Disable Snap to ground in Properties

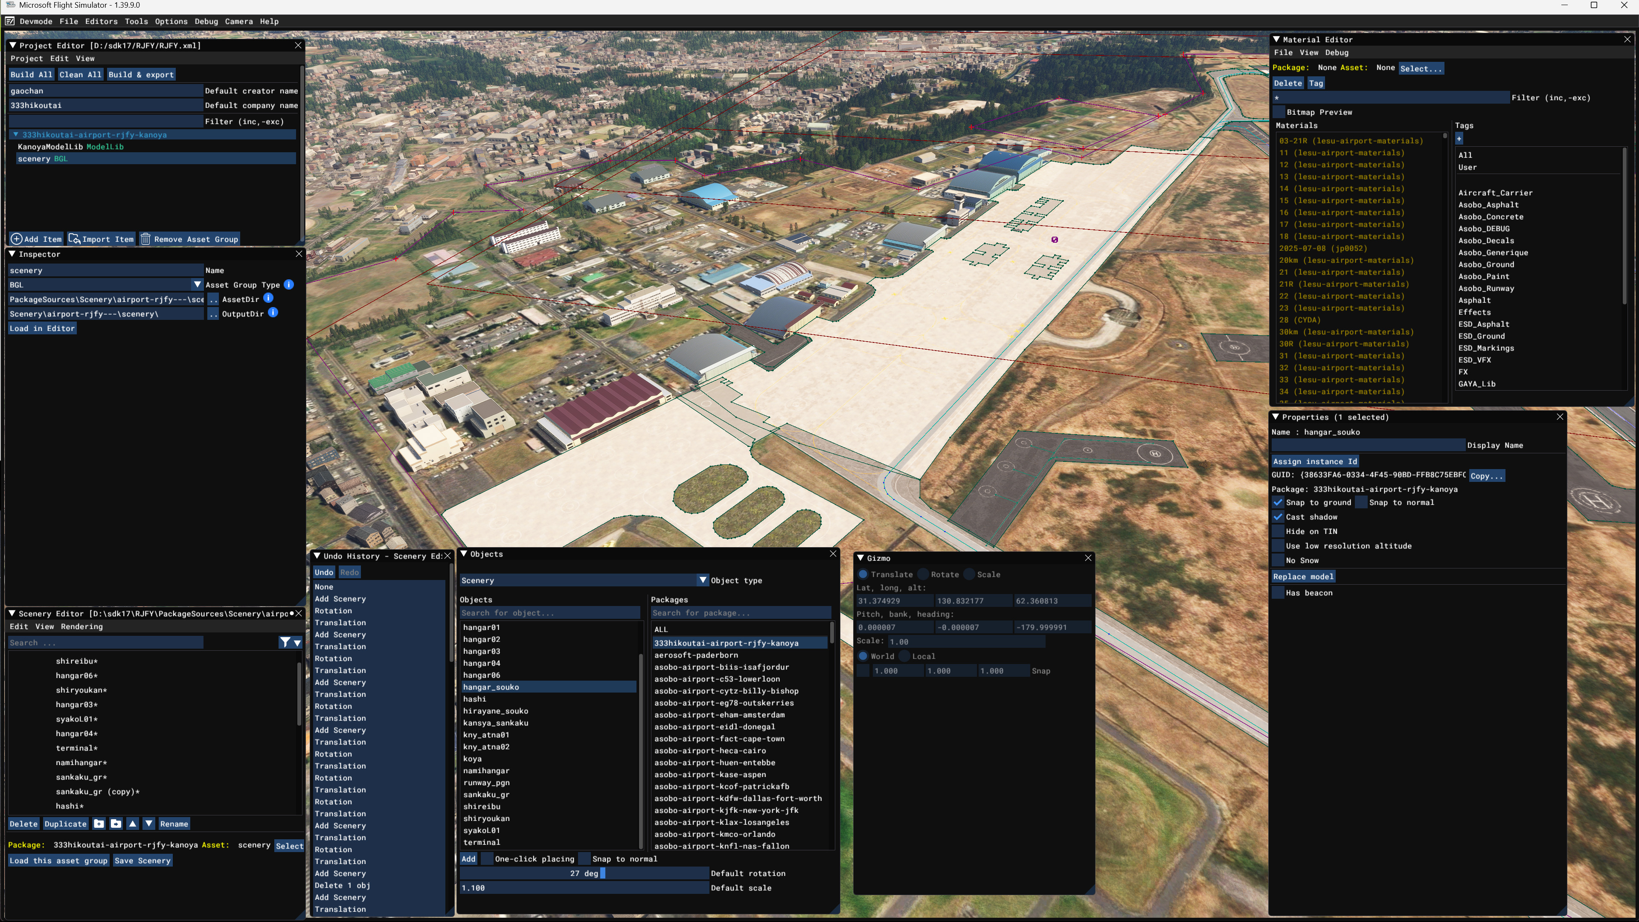click(x=1278, y=502)
